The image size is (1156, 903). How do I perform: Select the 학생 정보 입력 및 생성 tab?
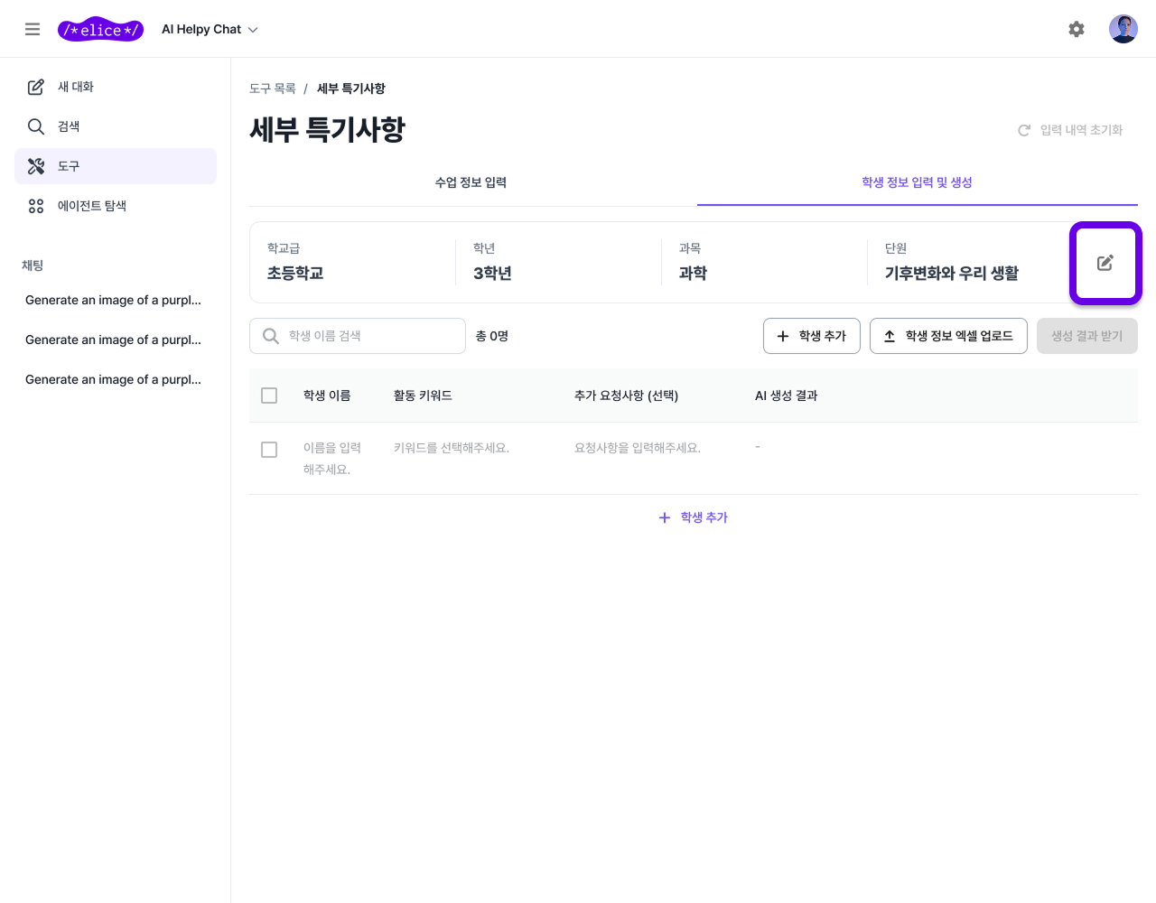click(917, 182)
